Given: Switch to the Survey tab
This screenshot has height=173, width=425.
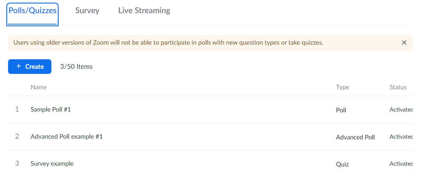Looking at the screenshot, I should coord(87,11).
